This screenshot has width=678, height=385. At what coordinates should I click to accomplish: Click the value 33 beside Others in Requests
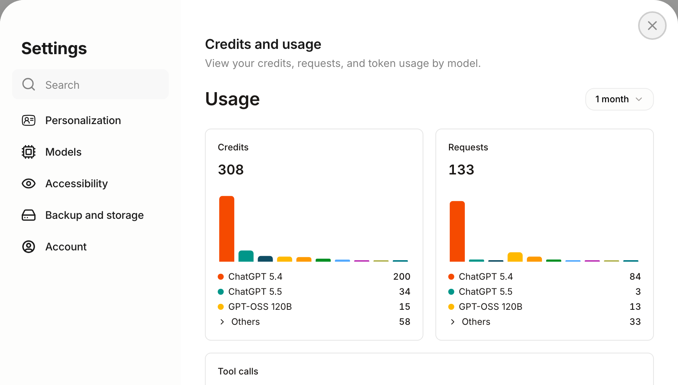[635, 322]
